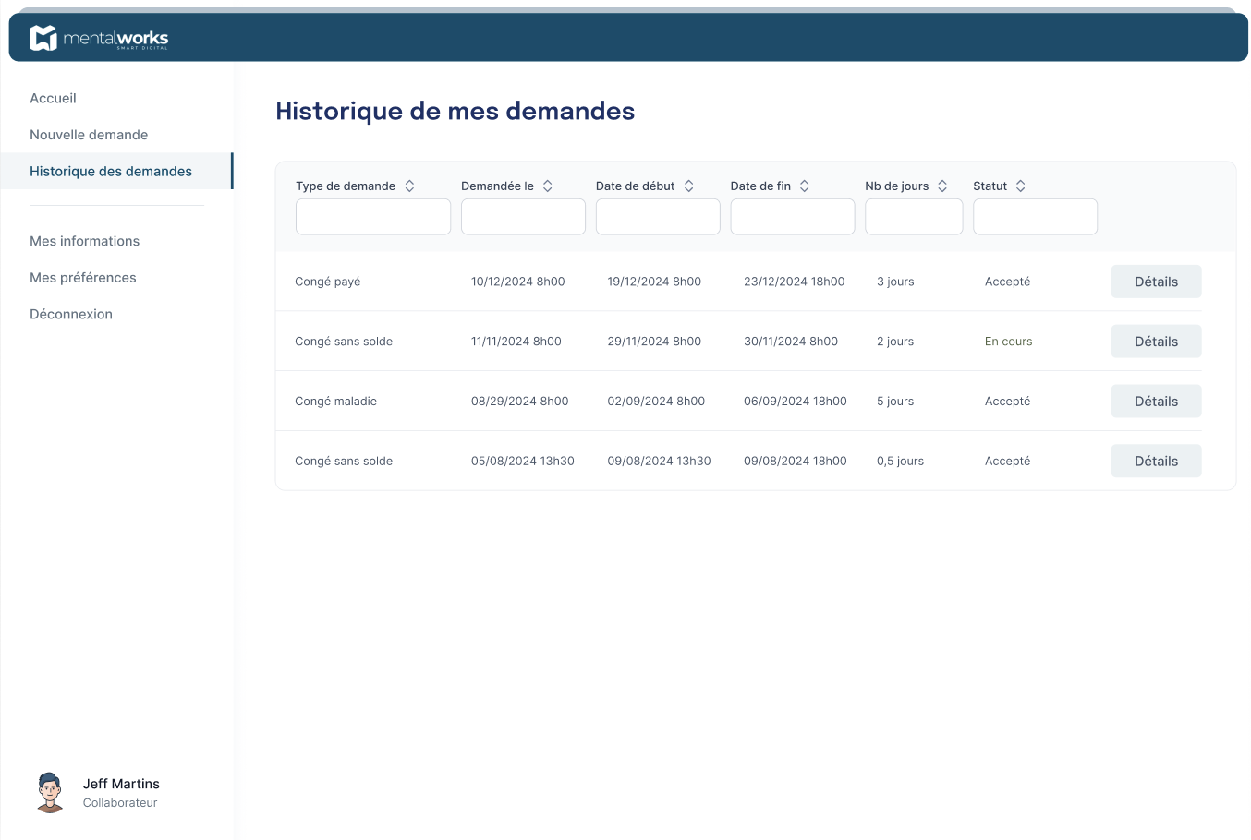Open Mes informations page

point(84,241)
